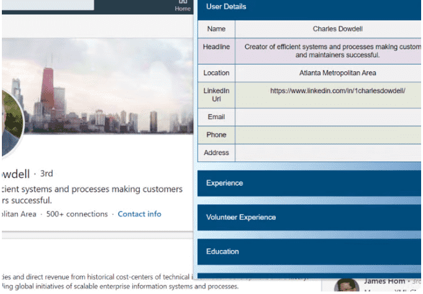Click the Headline label cell
Screen dimensions: 423x294
pos(216,51)
